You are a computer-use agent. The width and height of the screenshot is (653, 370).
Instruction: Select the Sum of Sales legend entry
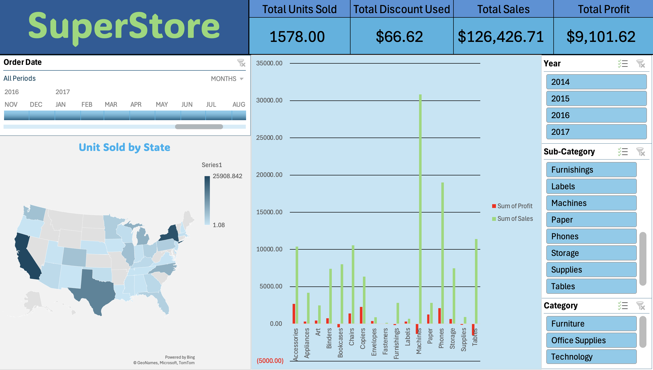coord(512,219)
